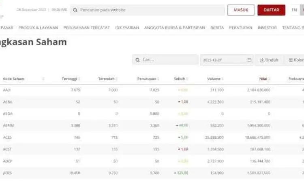Screen dimensions: 304x182
Task: Click ABDA closing price 5.800
Action: (154, 114)
